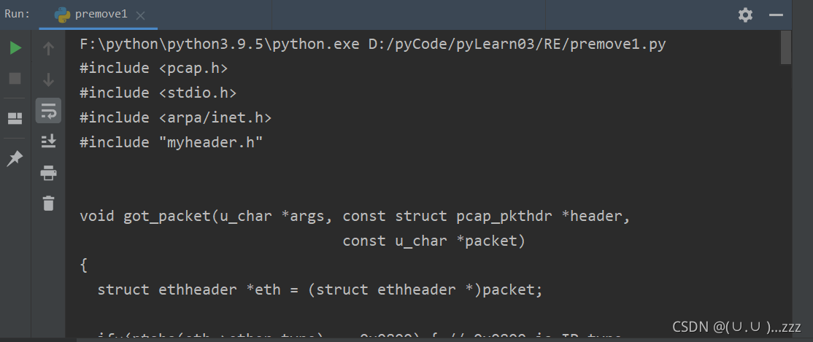Viewport: 813px width, 342px height.
Task: Close the premove1 tab
Action: click(140, 15)
